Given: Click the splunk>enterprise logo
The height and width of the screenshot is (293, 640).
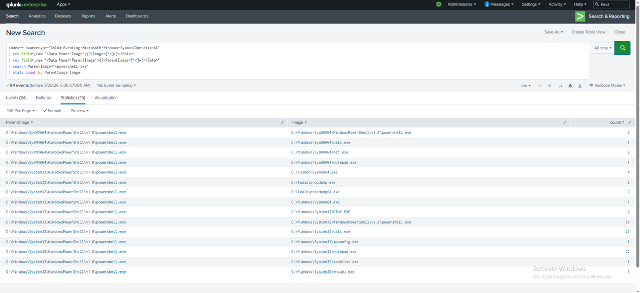Looking at the screenshot, I should 26,5.
